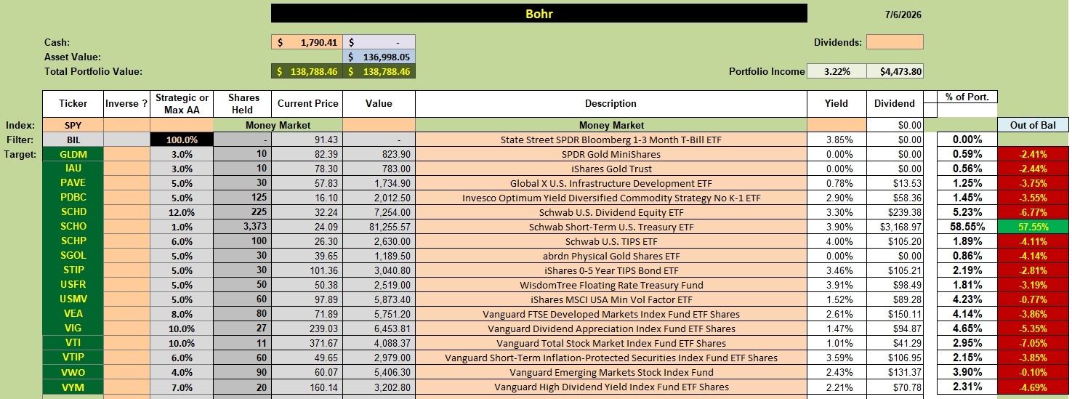Select the GLDM ticker cell
Viewport: 1072px width, 399px height.
click(73, 154)
